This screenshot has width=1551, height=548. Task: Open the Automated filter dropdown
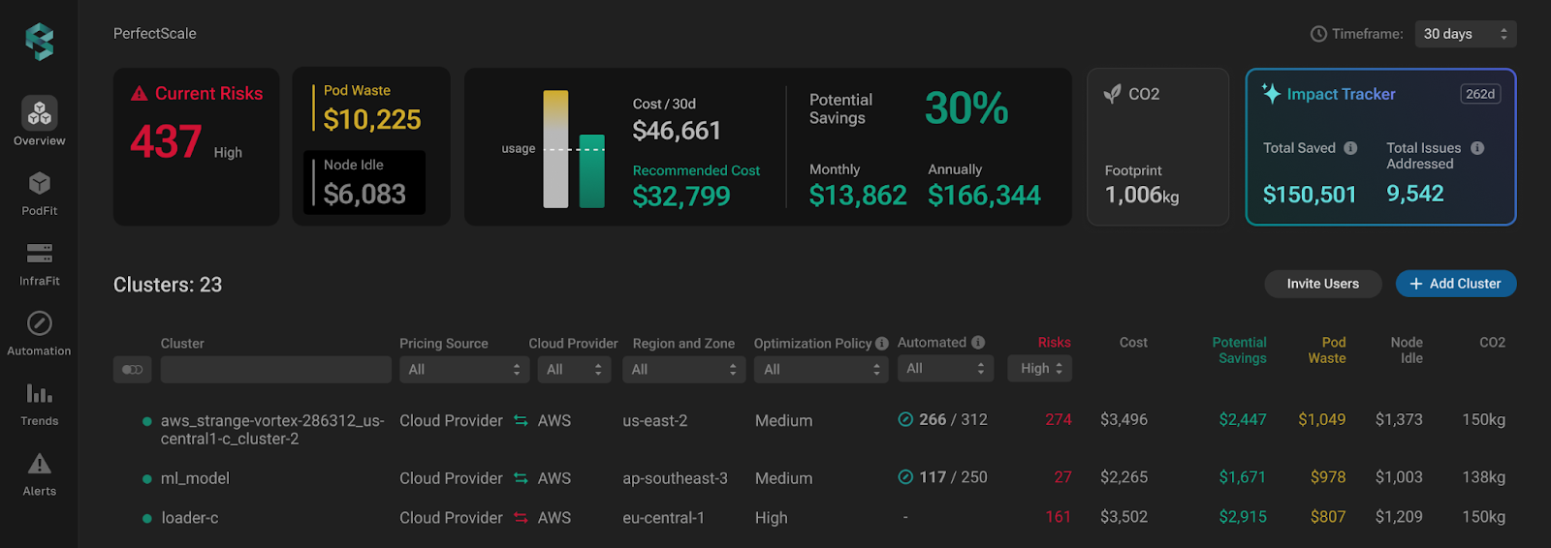click(946, 369)
